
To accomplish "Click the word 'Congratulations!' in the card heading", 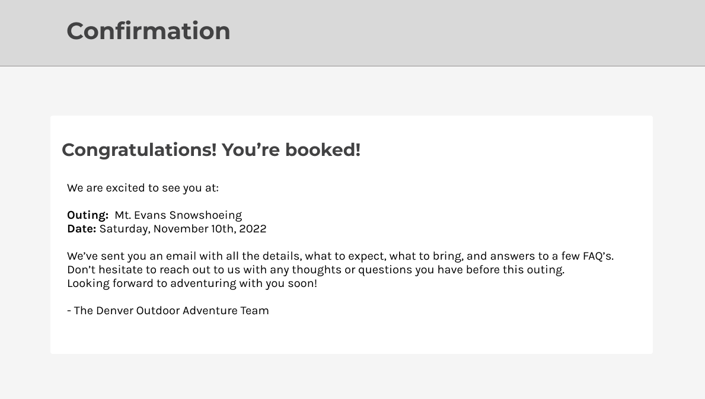I will [139, 150].
